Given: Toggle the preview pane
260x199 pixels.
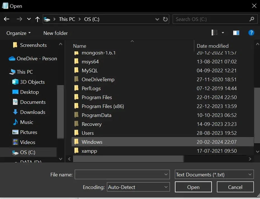Looking at the screenshot, I should [x=236, y=33].
